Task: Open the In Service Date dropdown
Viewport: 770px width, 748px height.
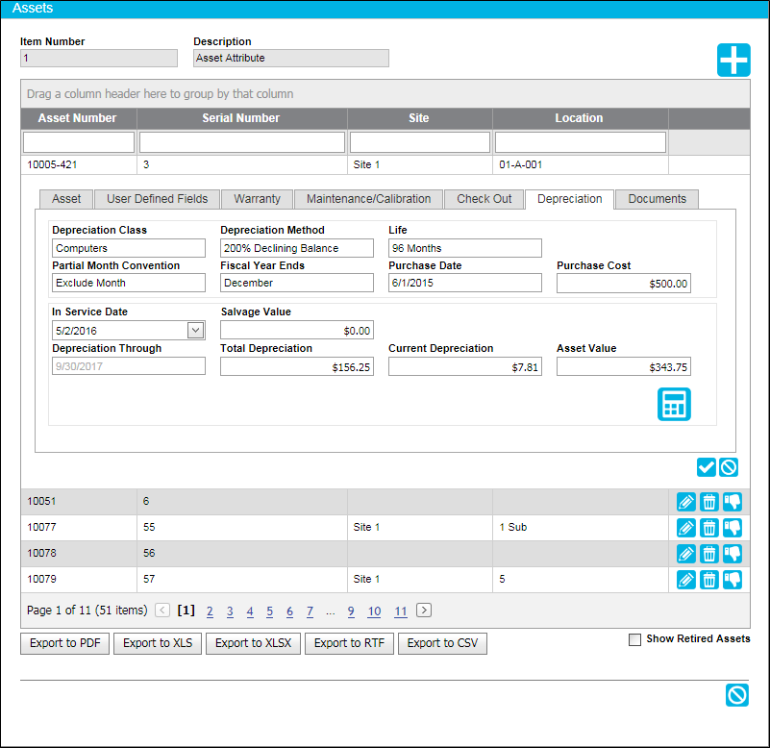Action: (x=195, y=330)
